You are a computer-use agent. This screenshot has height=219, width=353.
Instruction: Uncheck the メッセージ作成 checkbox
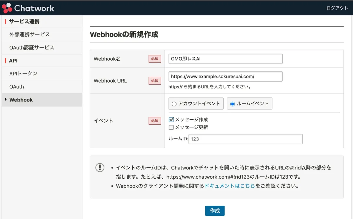171,120
